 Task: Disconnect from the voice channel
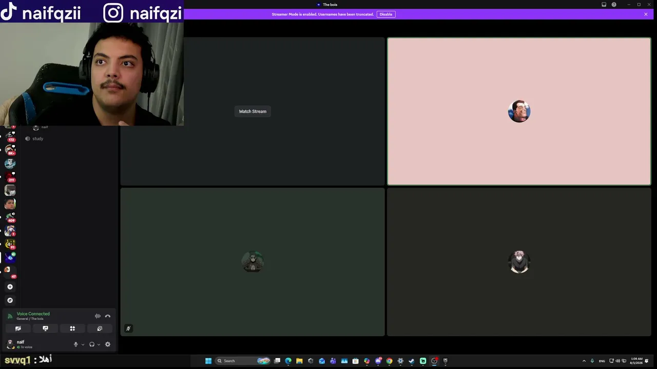(x=108, y=316)
